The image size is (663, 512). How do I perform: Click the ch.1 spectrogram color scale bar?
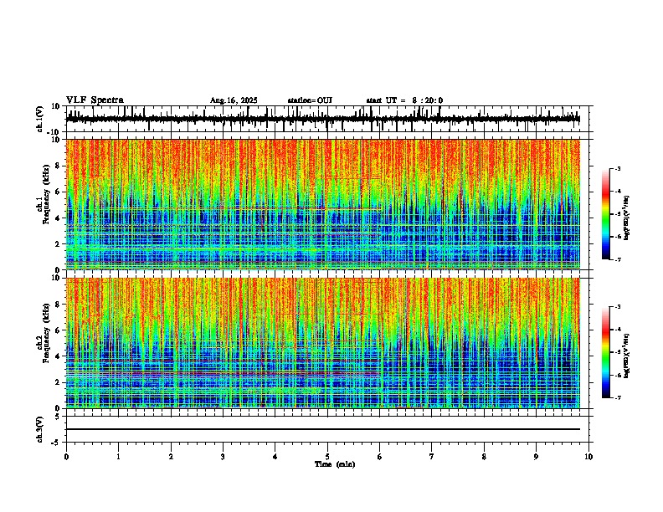tap(606, 214)
